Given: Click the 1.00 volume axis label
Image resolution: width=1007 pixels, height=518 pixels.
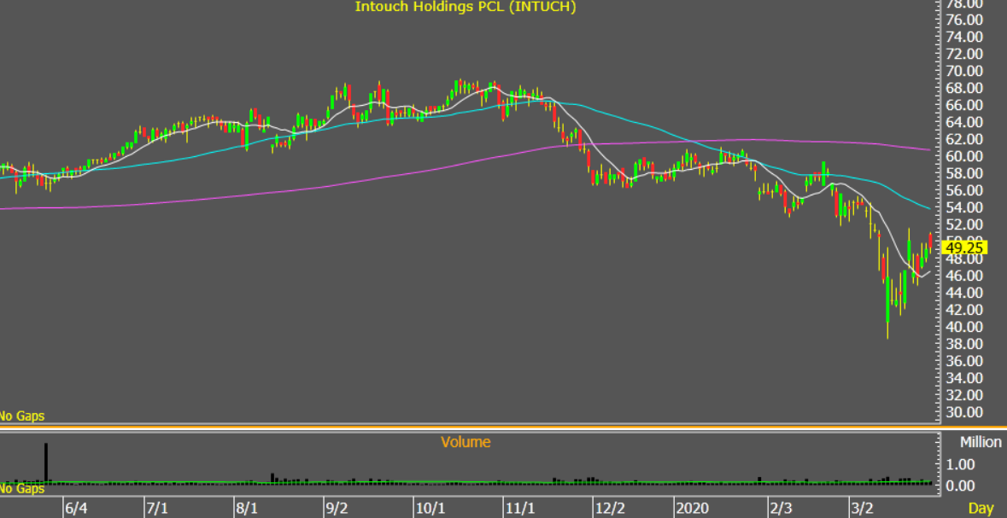Looking at the screenshot, I should 962,464.
